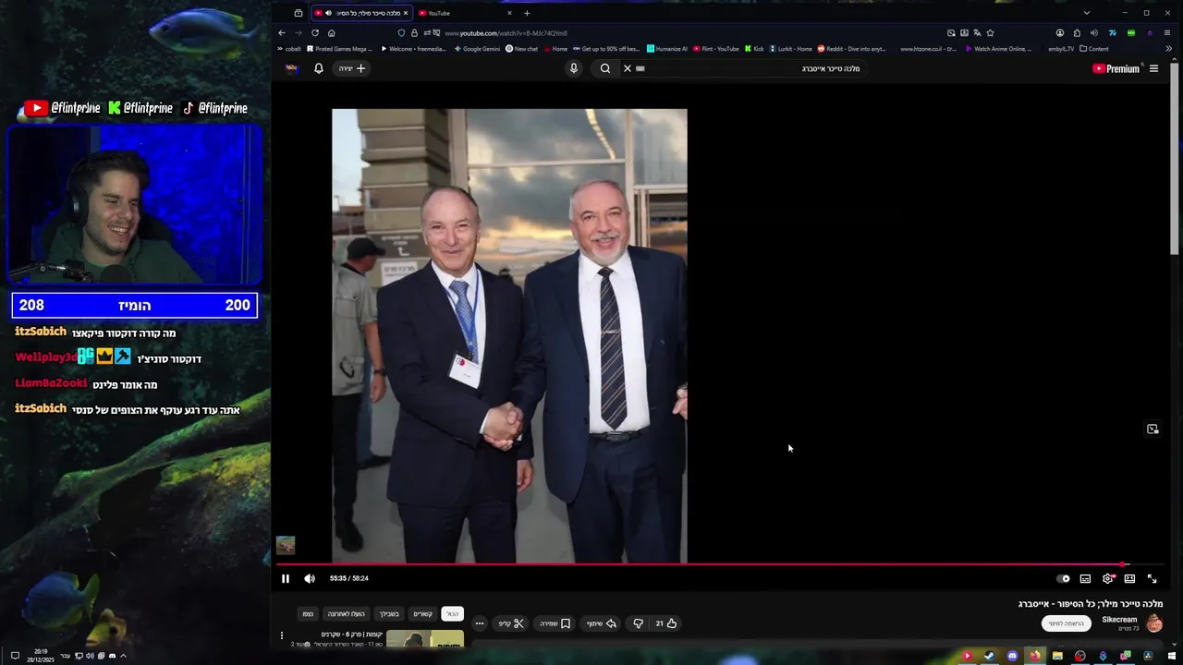Open the browser account profile icon
Screen dimensions: 1183x665
pyautogui.click(x=1060, y=33)
